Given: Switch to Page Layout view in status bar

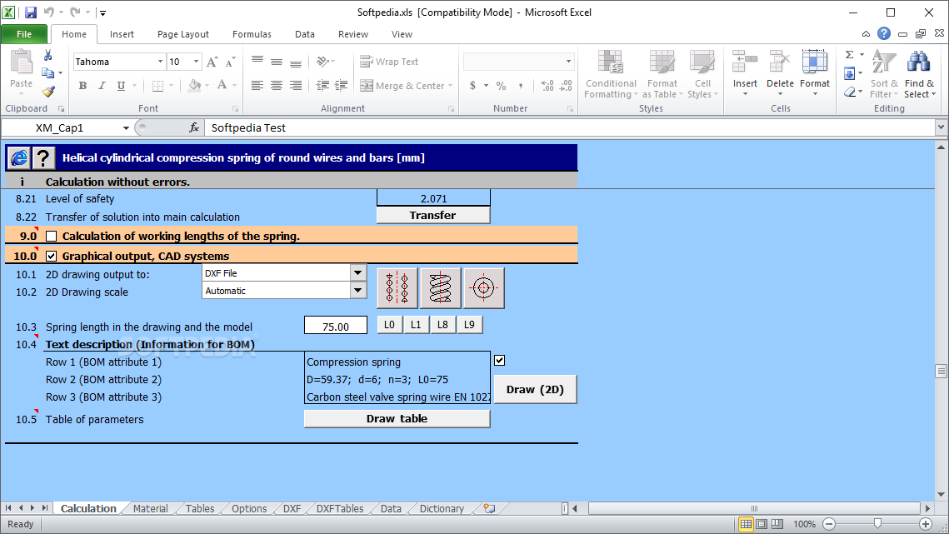Looking at the screenshot, I should [762, 524].
